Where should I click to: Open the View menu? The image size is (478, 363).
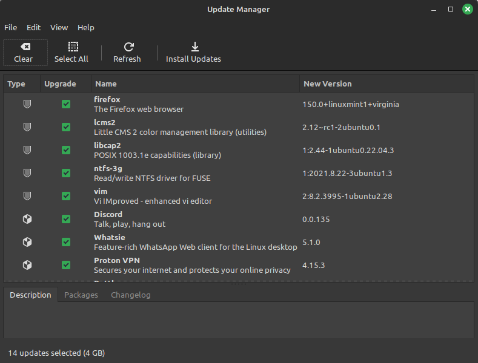(59, 27)
